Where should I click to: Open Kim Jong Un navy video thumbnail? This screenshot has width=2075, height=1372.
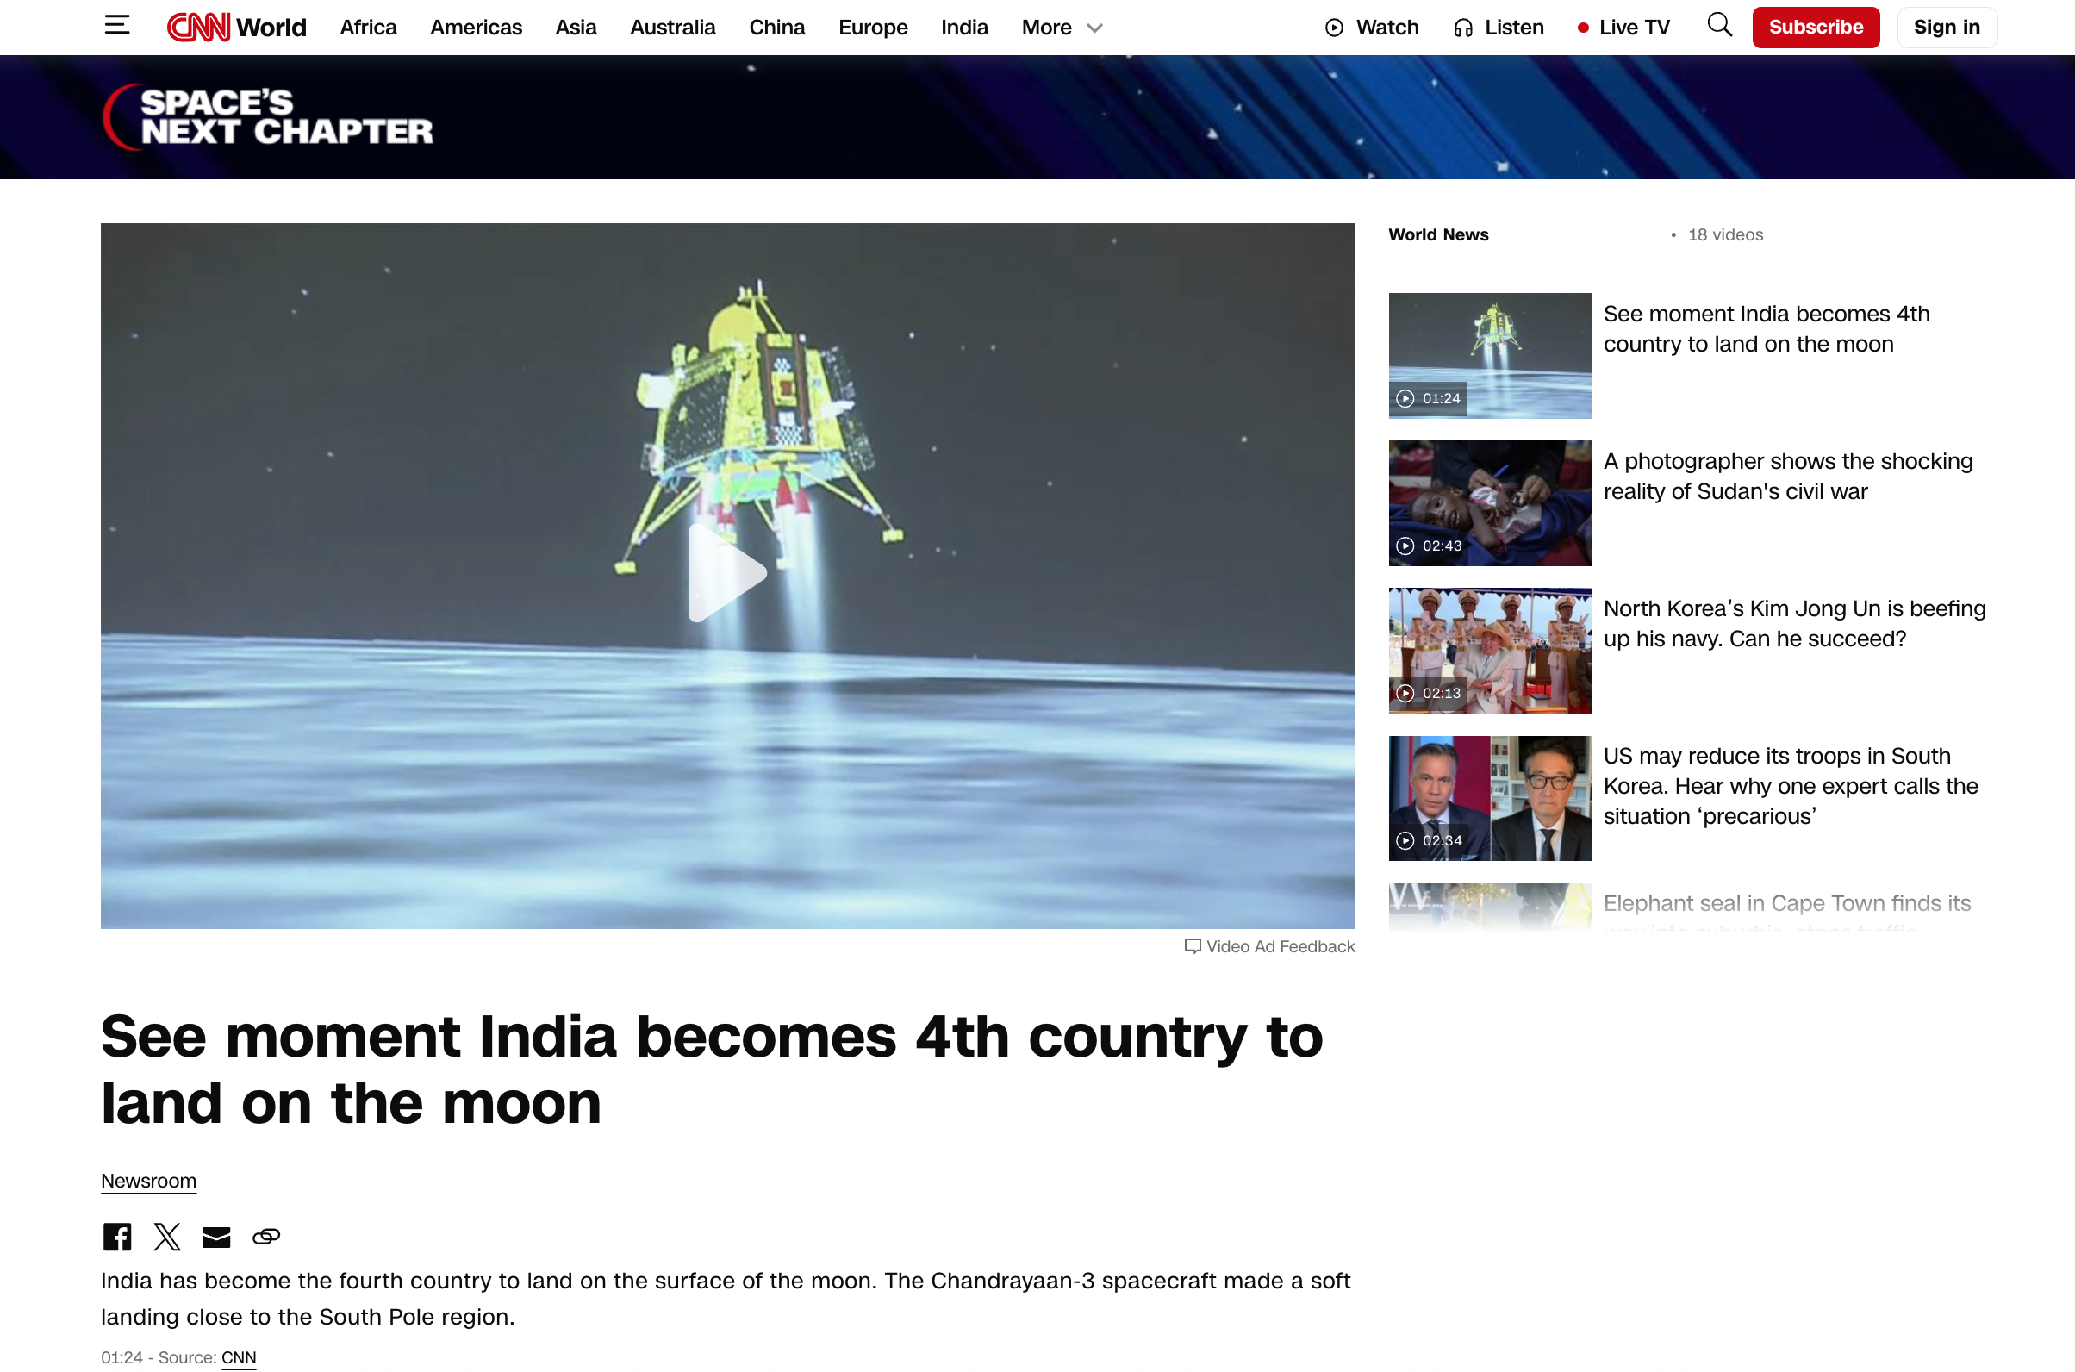(x=1490, y=650)
